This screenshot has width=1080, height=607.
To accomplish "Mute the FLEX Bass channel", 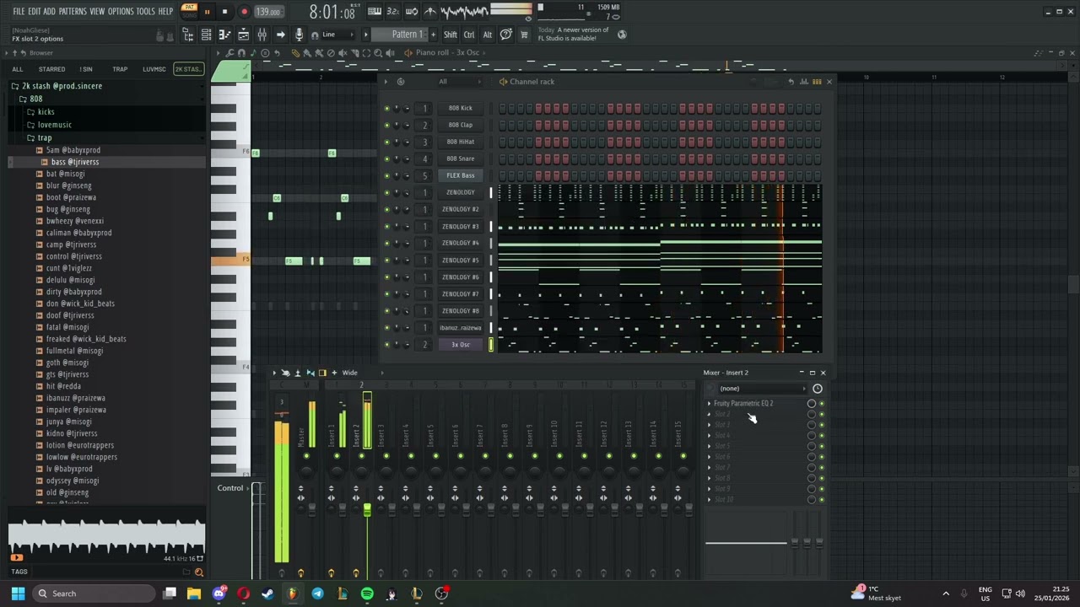I will tap(386, 175).
